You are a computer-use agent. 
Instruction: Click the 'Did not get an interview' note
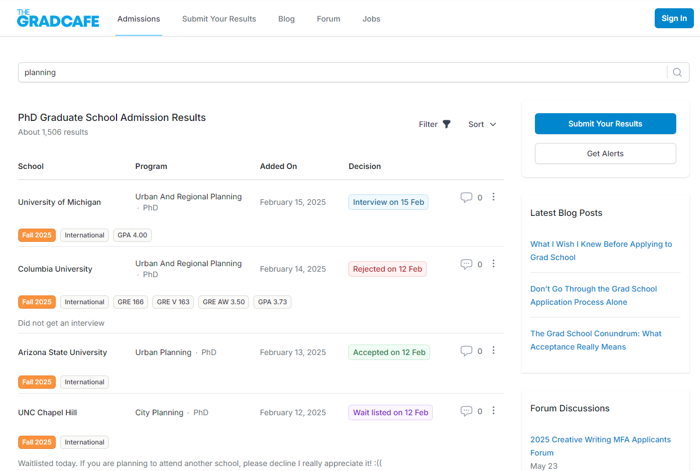click(x=61, y=323)
